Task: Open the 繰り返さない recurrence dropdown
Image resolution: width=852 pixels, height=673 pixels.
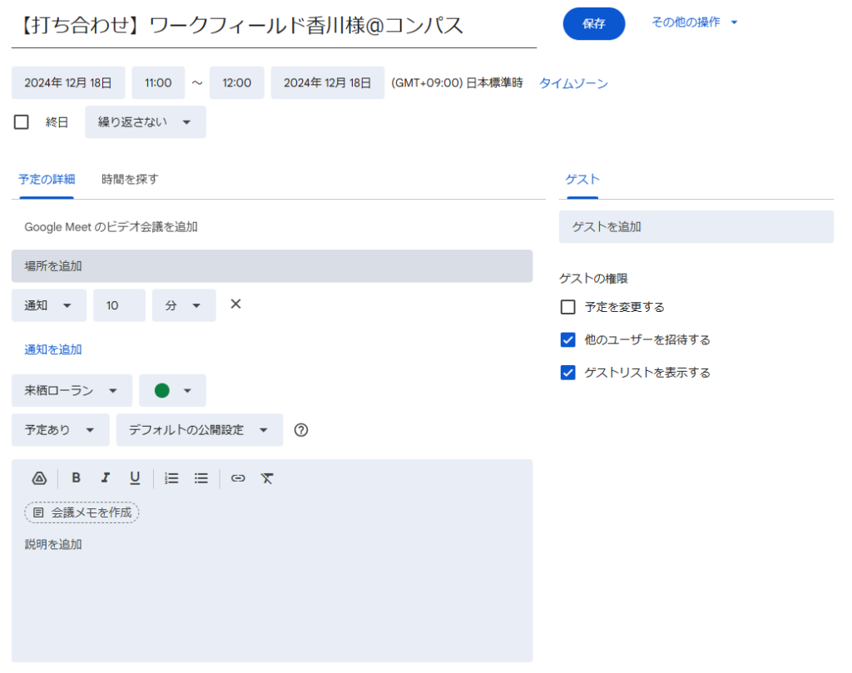Action: click(146, 122)
